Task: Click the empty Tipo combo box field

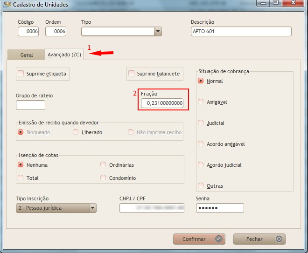Action: tap(118, 32)
